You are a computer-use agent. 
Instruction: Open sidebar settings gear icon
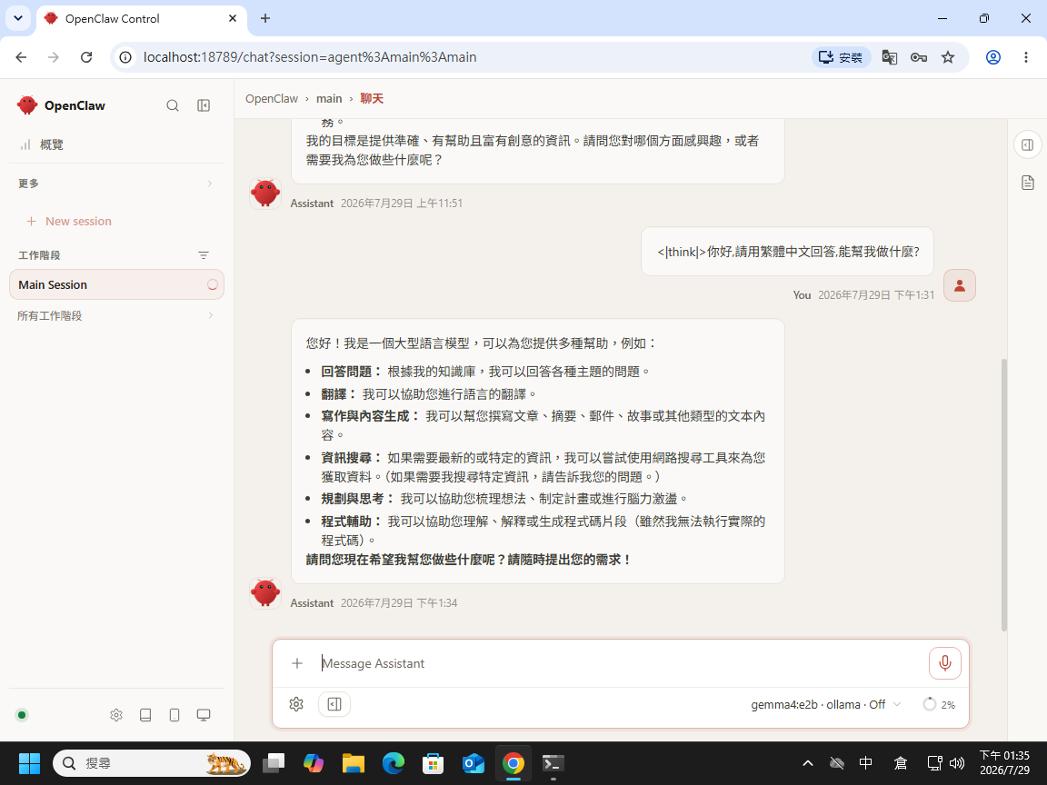pos(116,715)
